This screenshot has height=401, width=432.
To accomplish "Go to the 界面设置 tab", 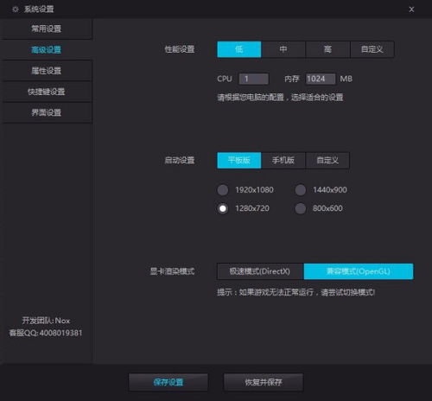I will click(46, 112).
